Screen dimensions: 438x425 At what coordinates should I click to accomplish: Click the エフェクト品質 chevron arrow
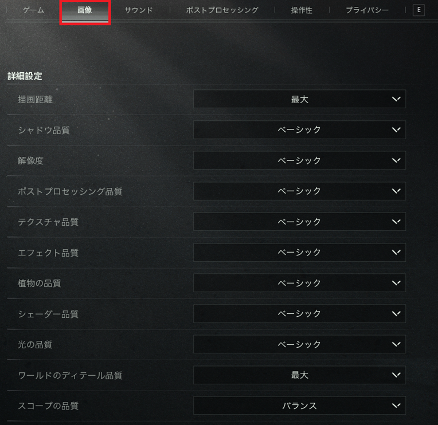(396, 252)
